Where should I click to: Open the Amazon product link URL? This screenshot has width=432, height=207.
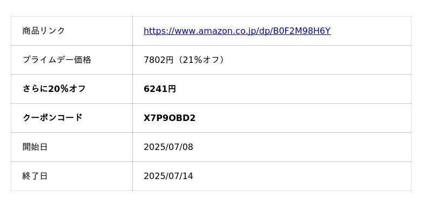237,31
